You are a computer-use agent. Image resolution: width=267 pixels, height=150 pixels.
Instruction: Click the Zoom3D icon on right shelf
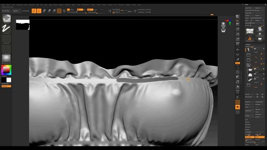pyautogui.click(x=237, y=82)
